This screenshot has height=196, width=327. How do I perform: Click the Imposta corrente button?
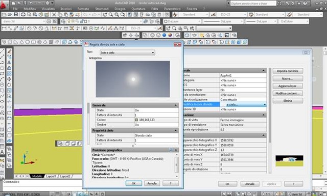pyautogui.click(x=288, y=71)
